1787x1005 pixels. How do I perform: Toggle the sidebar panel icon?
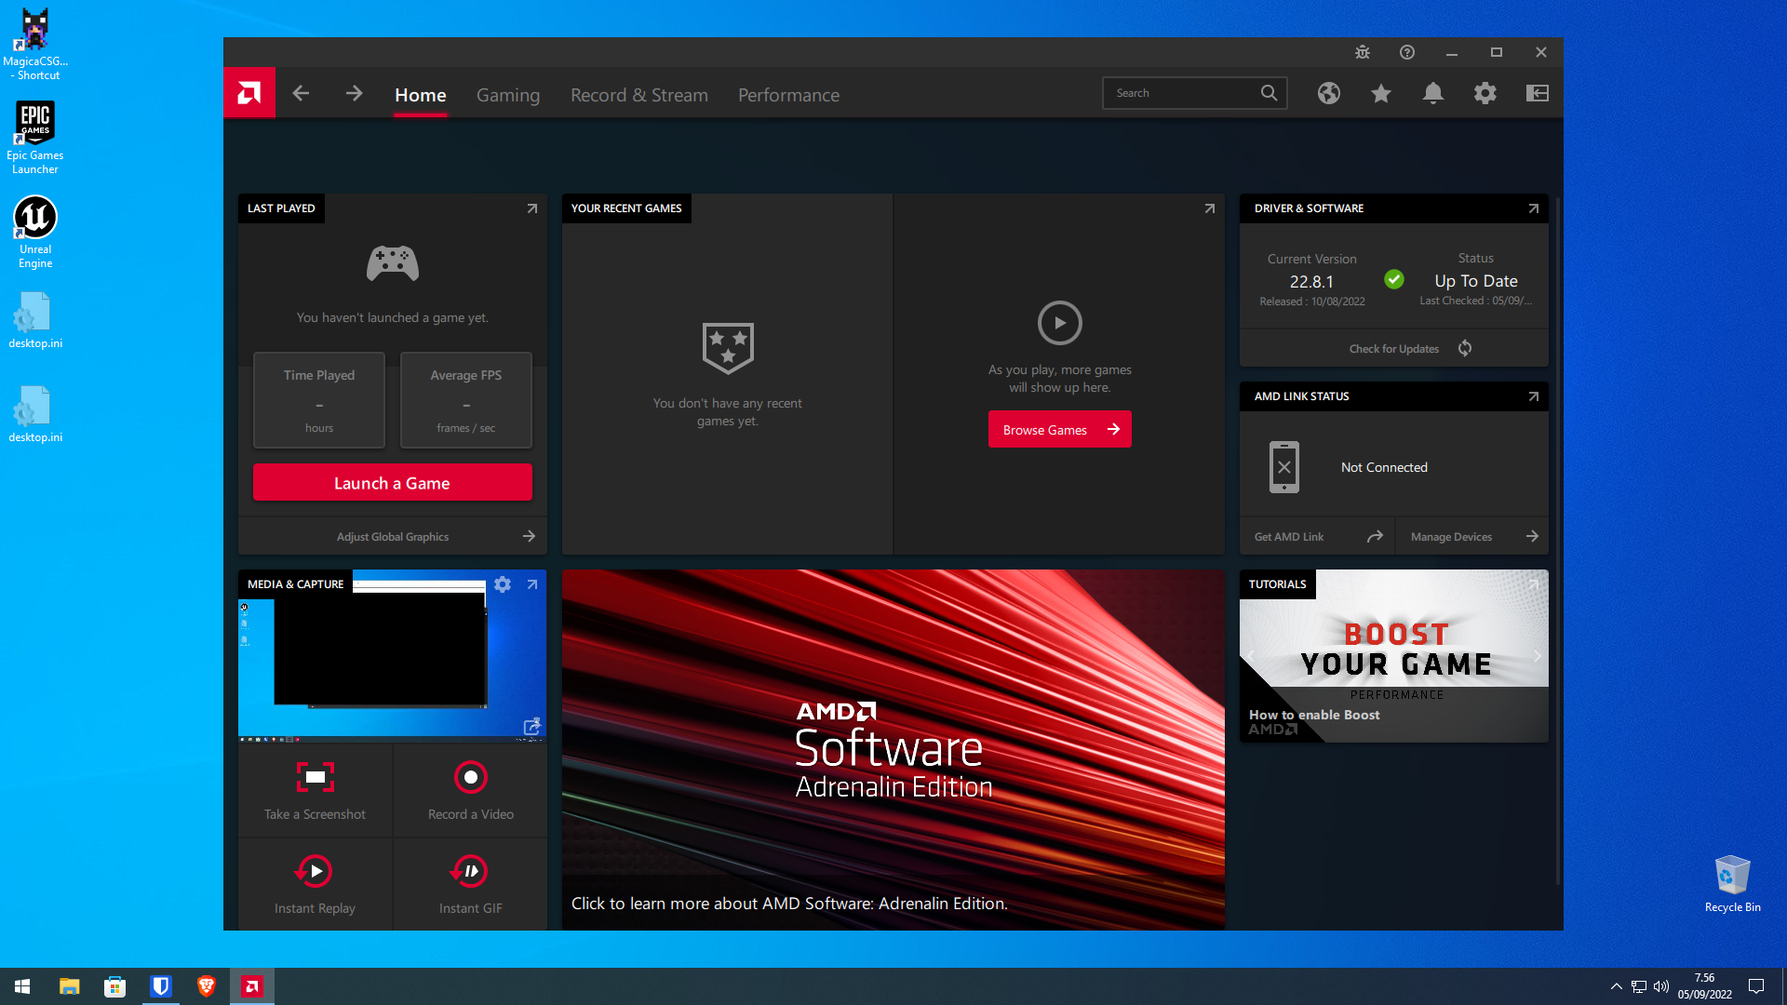pos(1537,93)
